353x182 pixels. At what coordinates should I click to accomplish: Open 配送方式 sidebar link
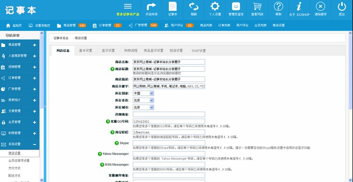coord(15,175)
